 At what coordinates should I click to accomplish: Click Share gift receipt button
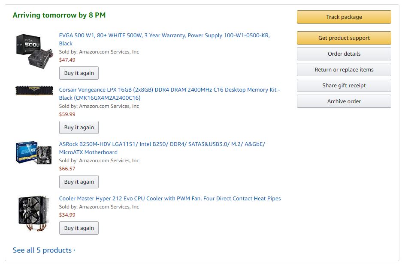pyautogui.click(x=344, y=86)
